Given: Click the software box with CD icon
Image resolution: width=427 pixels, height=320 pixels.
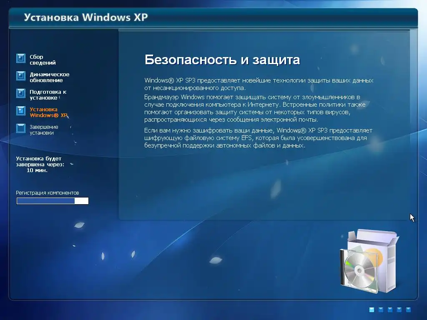Looking at the screenshot, I should pos(369,261).
